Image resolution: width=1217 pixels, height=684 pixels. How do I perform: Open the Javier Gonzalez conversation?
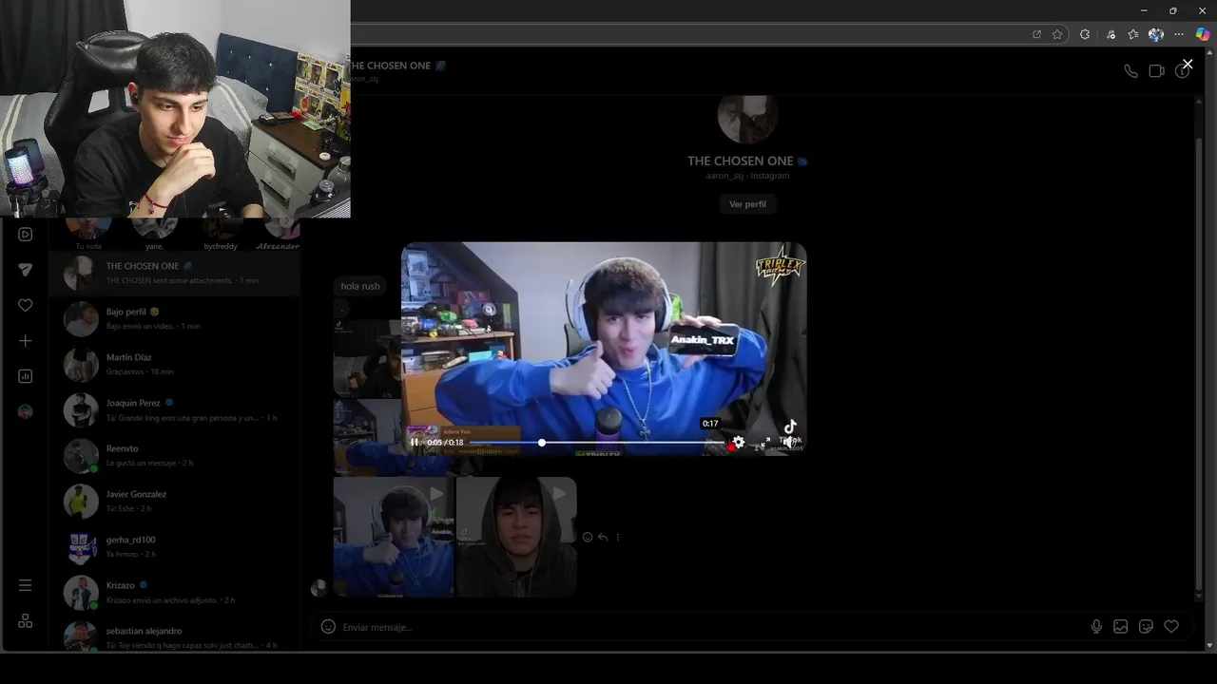pyautogui.click(x=174, y=502)
